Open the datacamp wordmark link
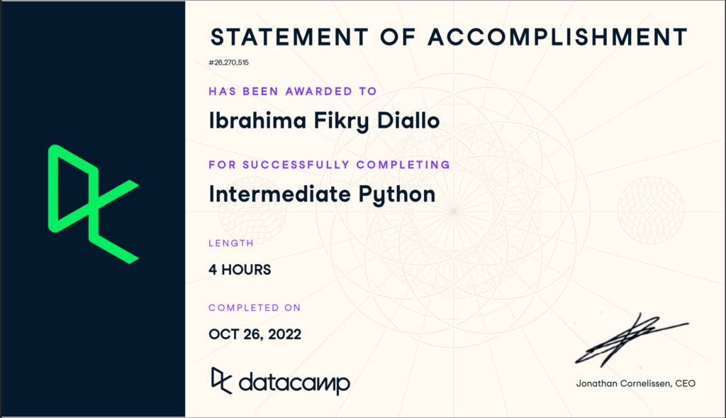This screenshot has width=726, height=418. point(294,383)
